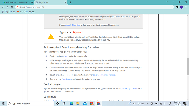The height and width of the screenshot is (106, 189).
Task: Click the 'Action required: Submit an updated app' heading
Action: (71, 47)
